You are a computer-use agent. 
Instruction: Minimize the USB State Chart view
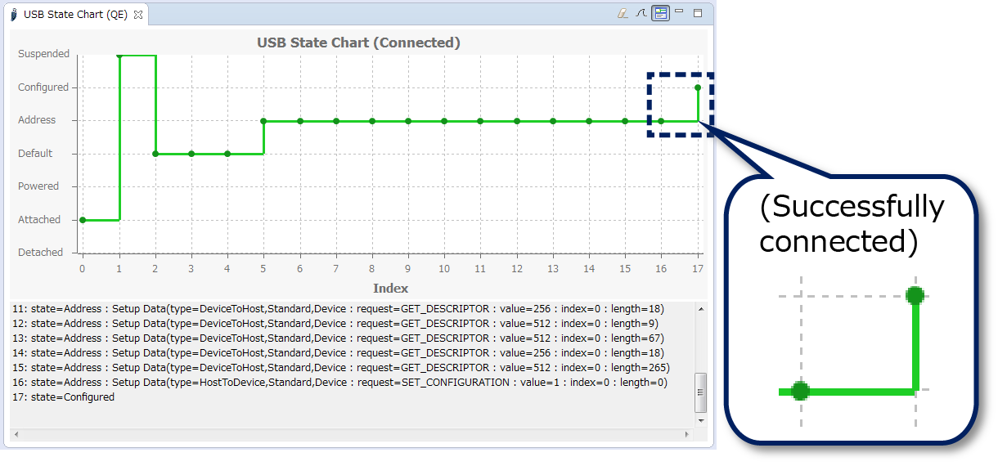pos(679,12)
